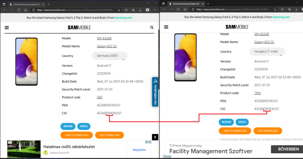Close the bottom ad with black X button
The width and height of the screenshot is (303, 159).
point(155,137)
